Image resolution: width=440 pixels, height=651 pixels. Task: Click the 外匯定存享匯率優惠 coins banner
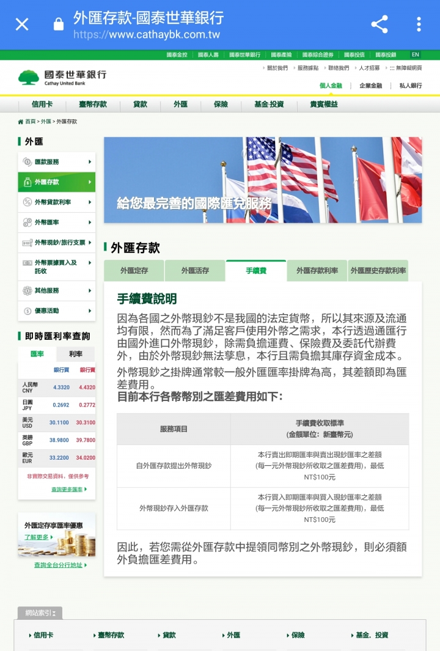pyautogui.click(x=56, y=535)
